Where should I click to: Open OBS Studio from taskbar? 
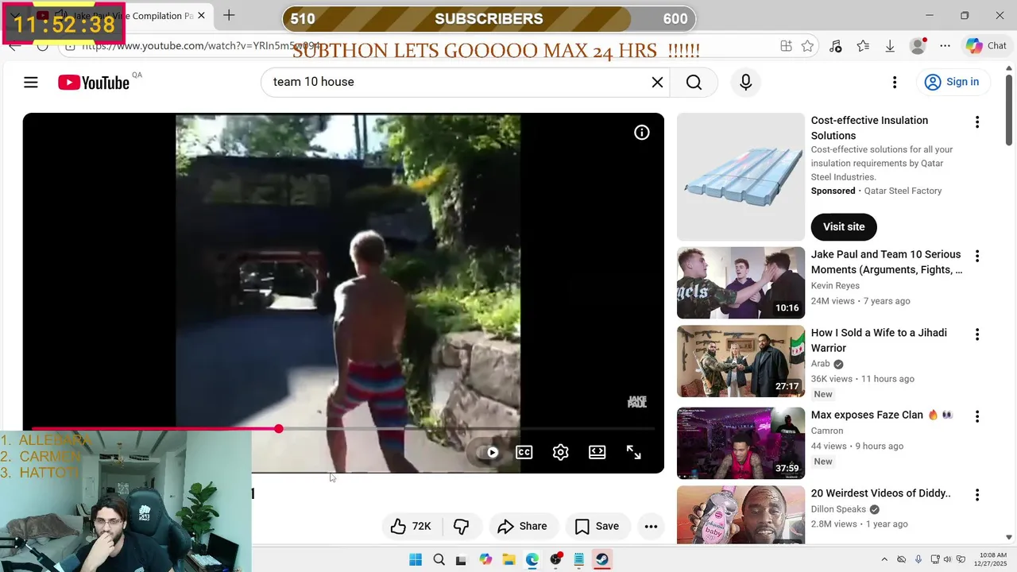click(x=555, y=559)
